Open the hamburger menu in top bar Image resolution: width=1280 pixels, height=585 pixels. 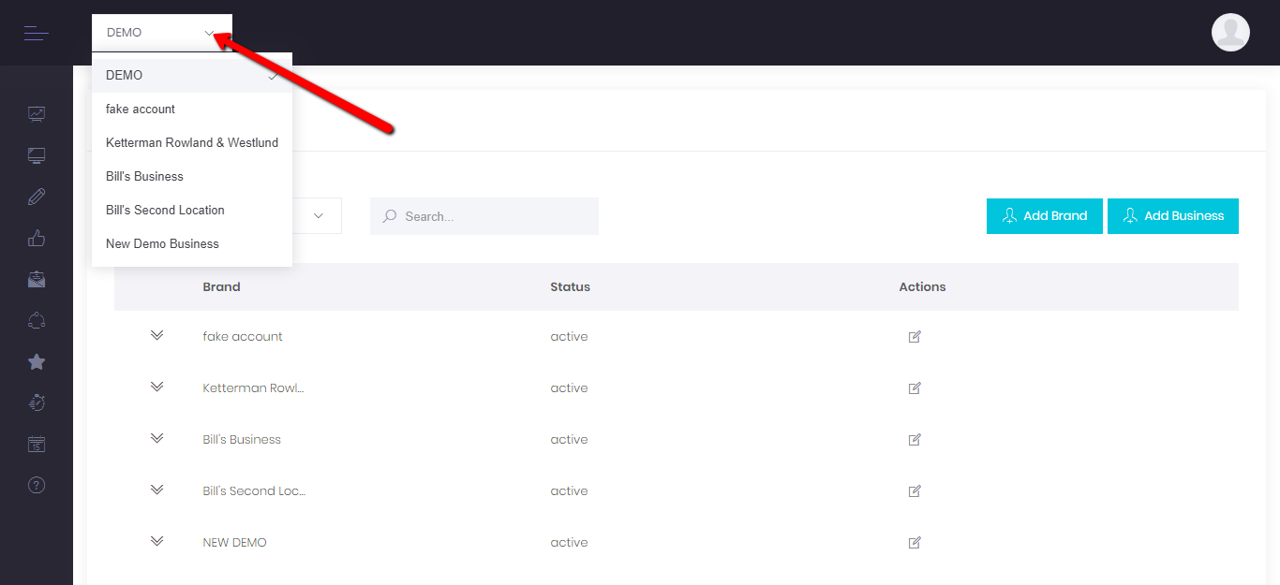[x=36, y=34]
